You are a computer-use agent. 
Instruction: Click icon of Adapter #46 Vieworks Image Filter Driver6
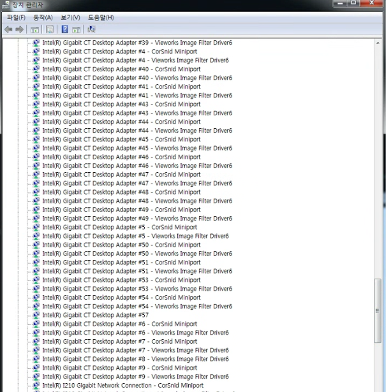pyautogui.click(x=36, y=166)
